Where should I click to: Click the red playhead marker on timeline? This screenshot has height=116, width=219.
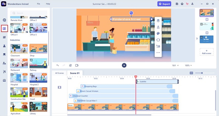coord(136,77)
